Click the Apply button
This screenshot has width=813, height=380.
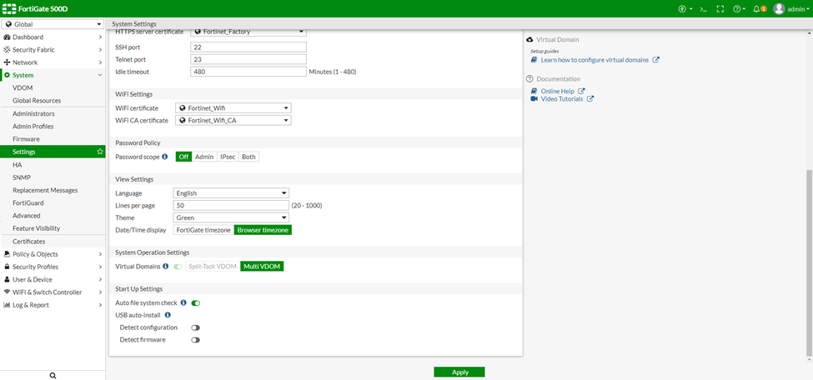pos(459,372)
